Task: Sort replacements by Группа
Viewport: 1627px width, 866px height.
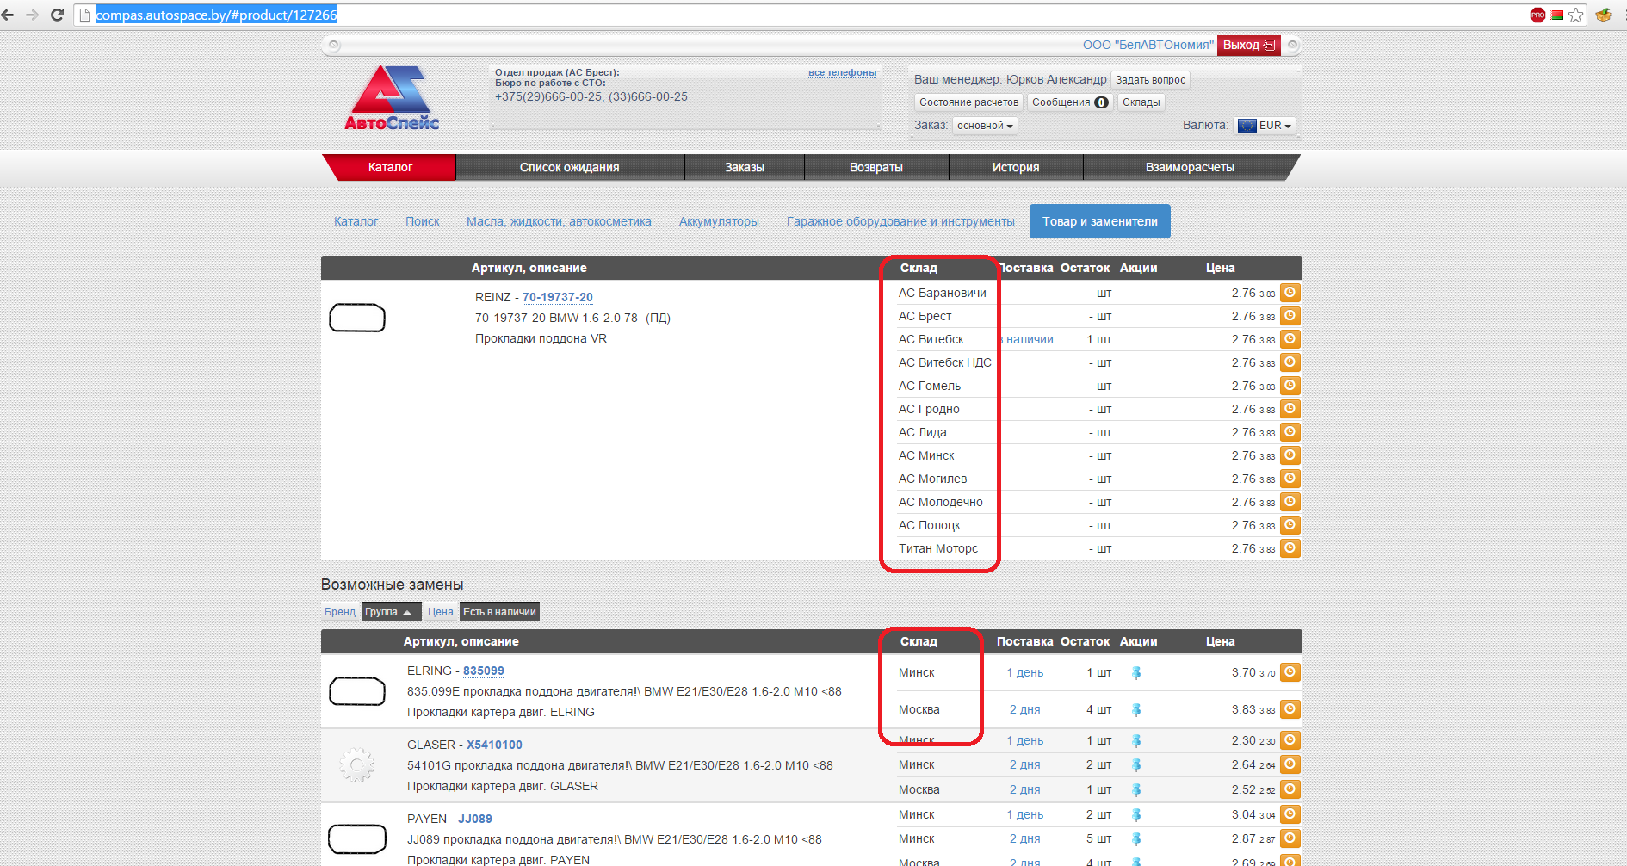Action: (x=391, y=612)
